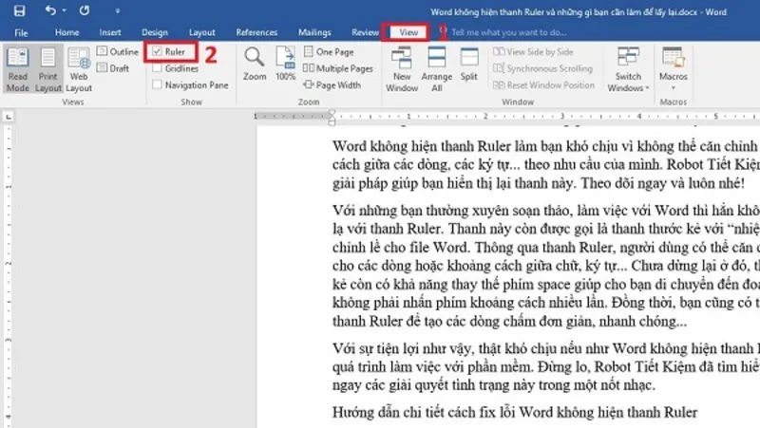
Task: Click View Side by Side
Action: (533, 51)
